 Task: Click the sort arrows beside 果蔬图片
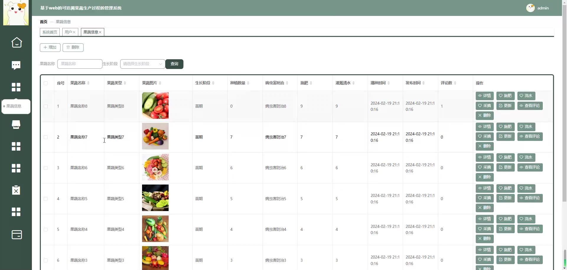[160, 83]
